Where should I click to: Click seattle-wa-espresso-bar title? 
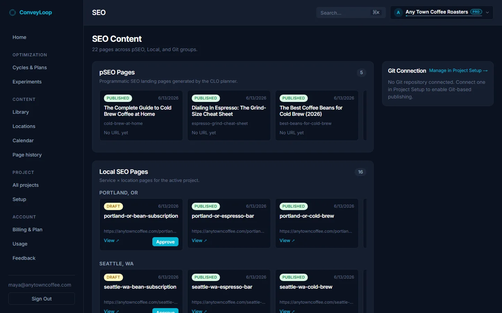(222, 287)
